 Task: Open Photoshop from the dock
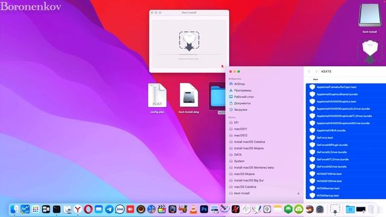coord(204,209)
